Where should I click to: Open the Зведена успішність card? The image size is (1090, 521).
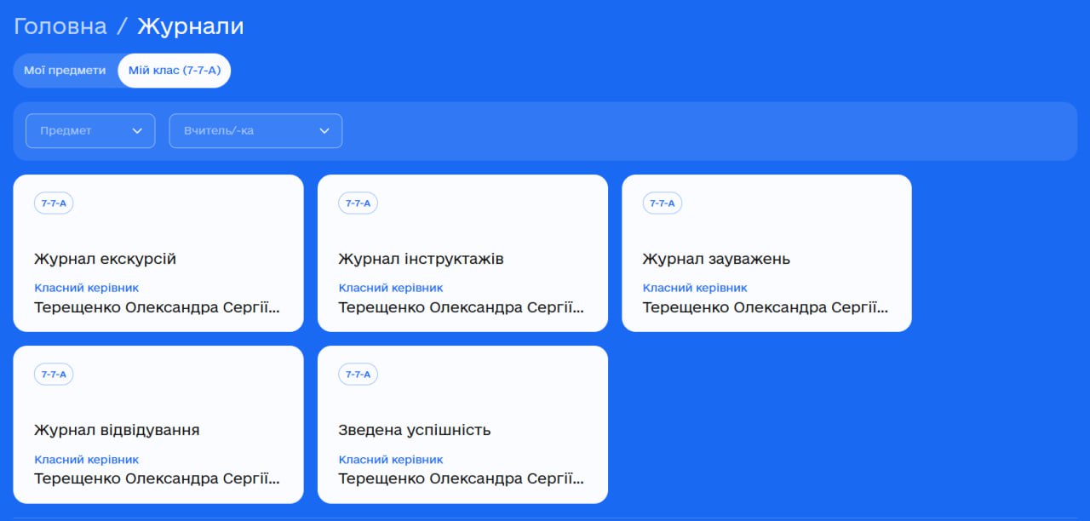[462, 424]
